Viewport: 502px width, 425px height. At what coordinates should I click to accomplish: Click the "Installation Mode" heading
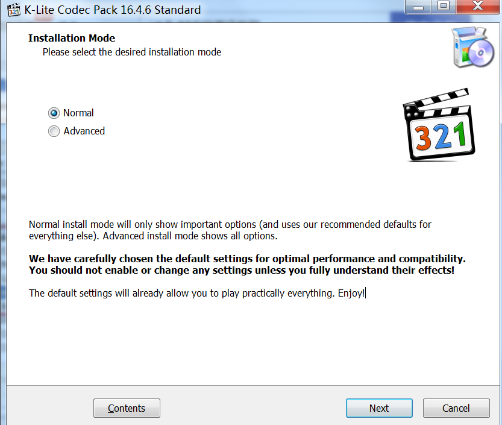point(72,38)
